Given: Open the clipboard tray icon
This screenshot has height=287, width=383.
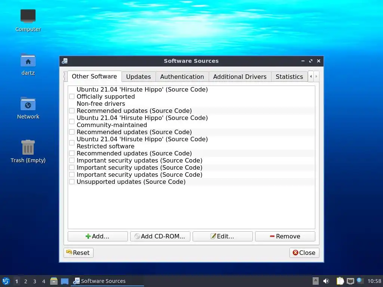Looking at the screenshot, I should point(340,281).
